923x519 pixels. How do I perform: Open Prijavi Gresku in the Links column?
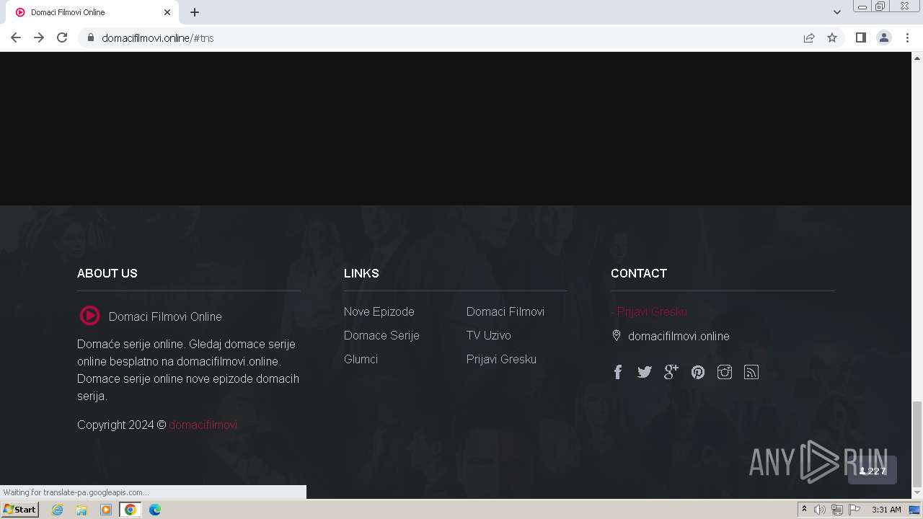pyautogui.click(x=501, y=359)
